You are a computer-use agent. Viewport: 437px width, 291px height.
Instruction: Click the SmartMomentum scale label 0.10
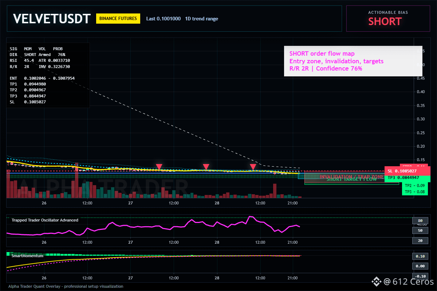click(420, 256)
